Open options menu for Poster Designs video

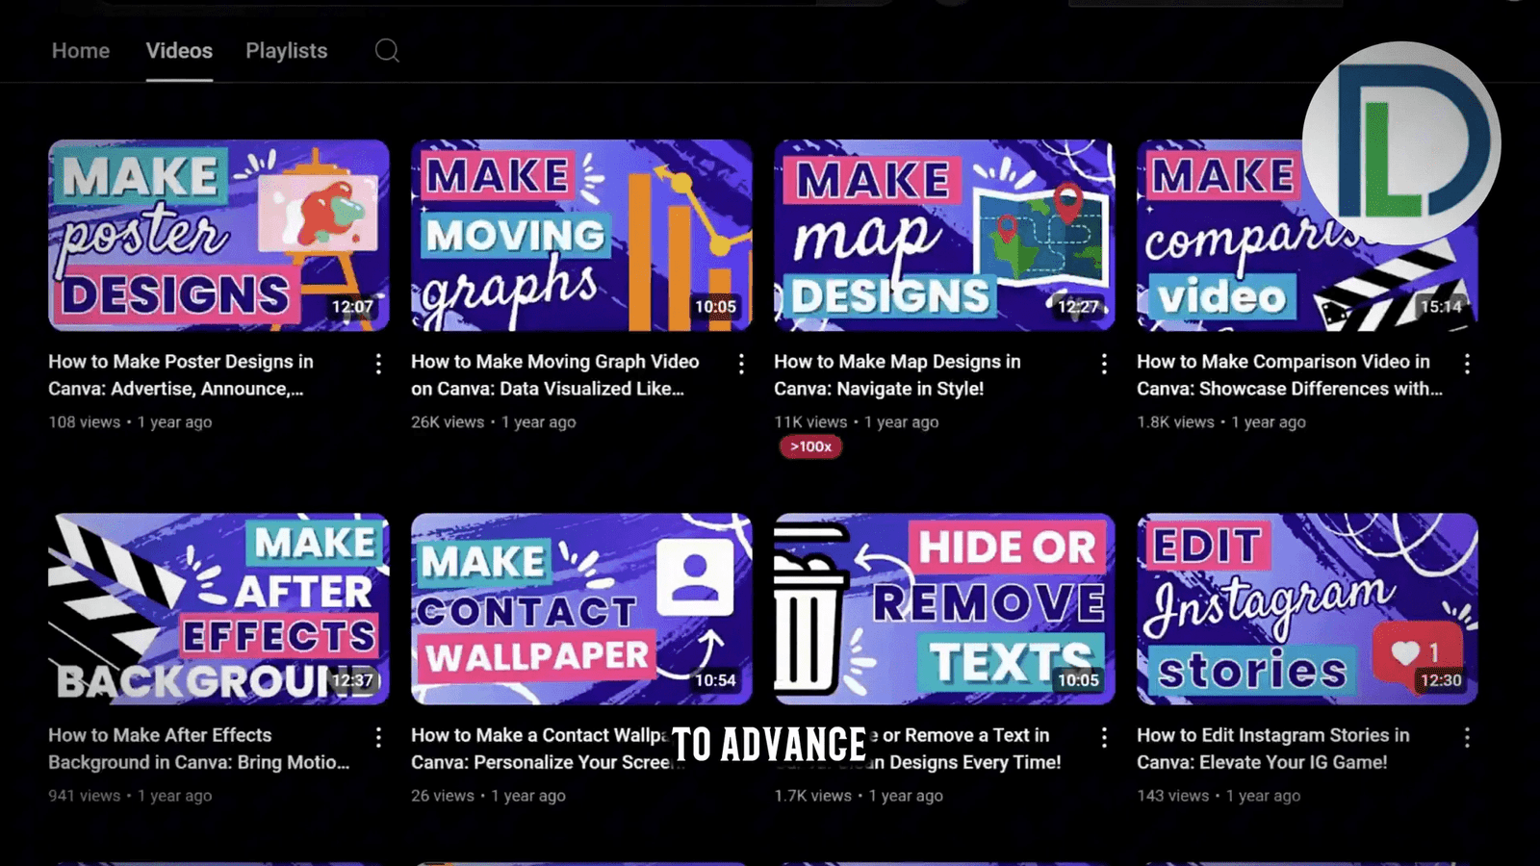378,364
